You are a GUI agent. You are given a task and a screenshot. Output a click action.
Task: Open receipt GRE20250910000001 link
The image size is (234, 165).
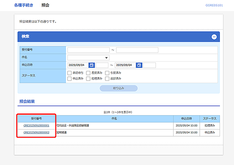(x=36, y=126)
